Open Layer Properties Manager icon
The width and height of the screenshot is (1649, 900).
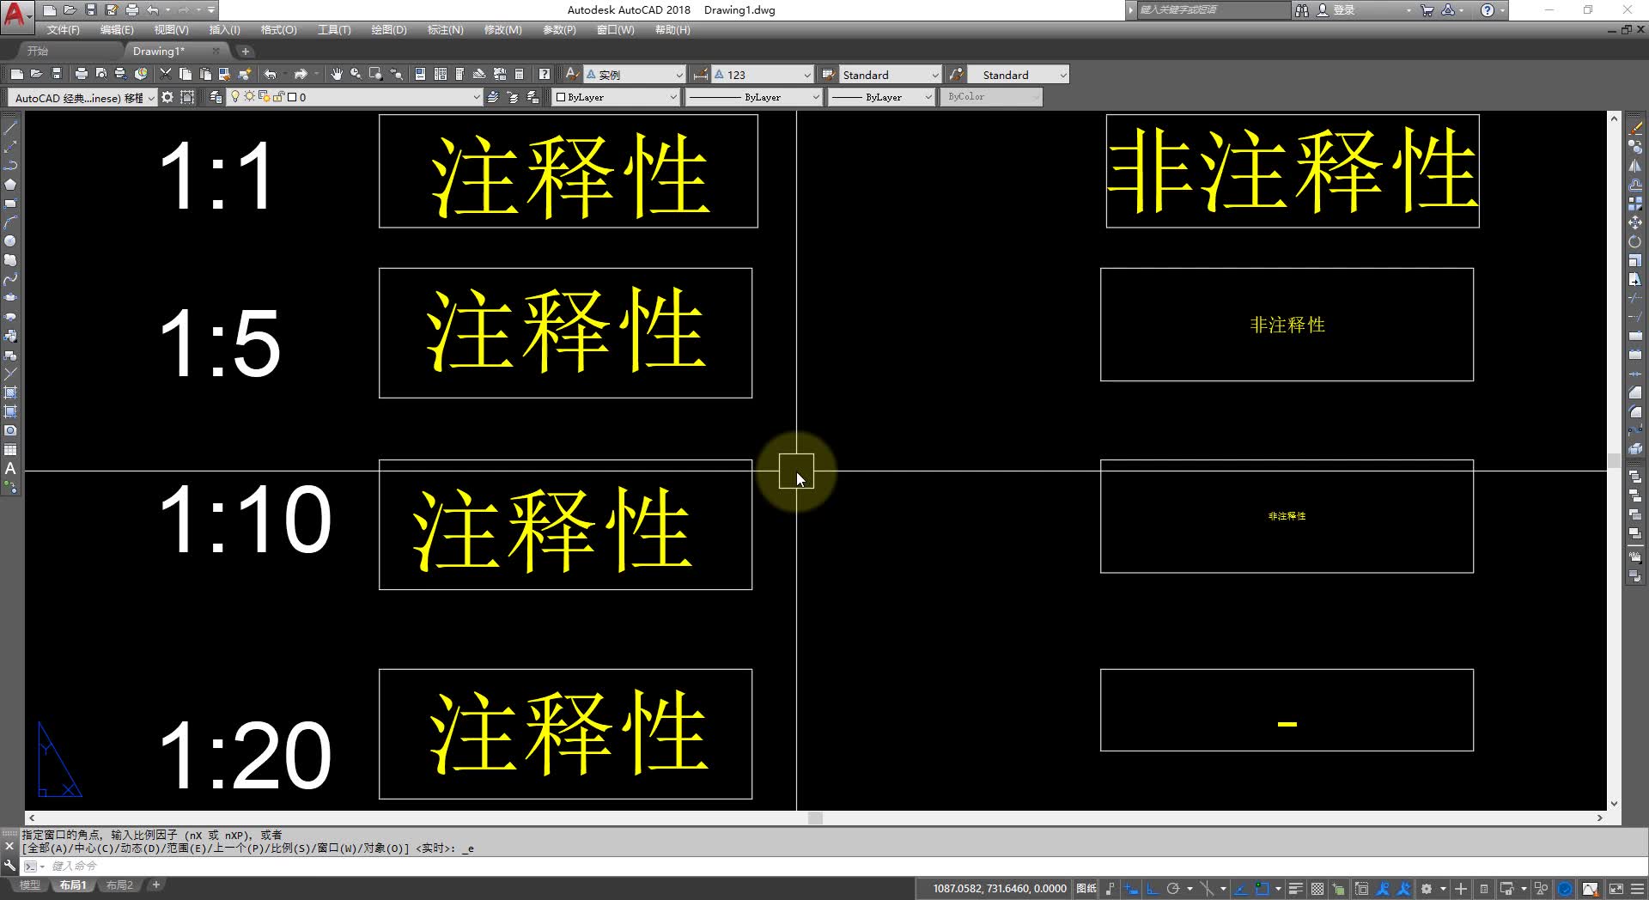click(x=216, y=97)
